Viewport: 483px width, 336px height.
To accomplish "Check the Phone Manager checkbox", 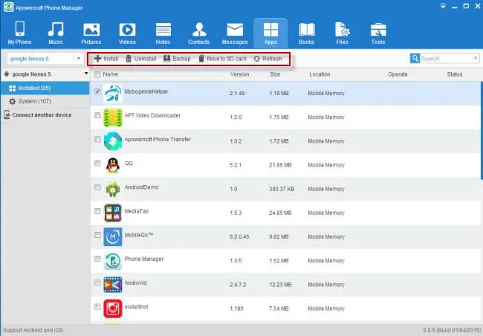I will click(97, 259).
